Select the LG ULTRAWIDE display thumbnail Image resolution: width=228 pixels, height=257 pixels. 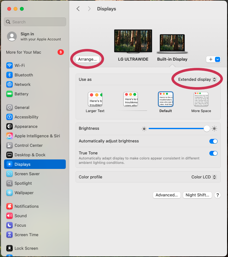(x=133, y=41)
